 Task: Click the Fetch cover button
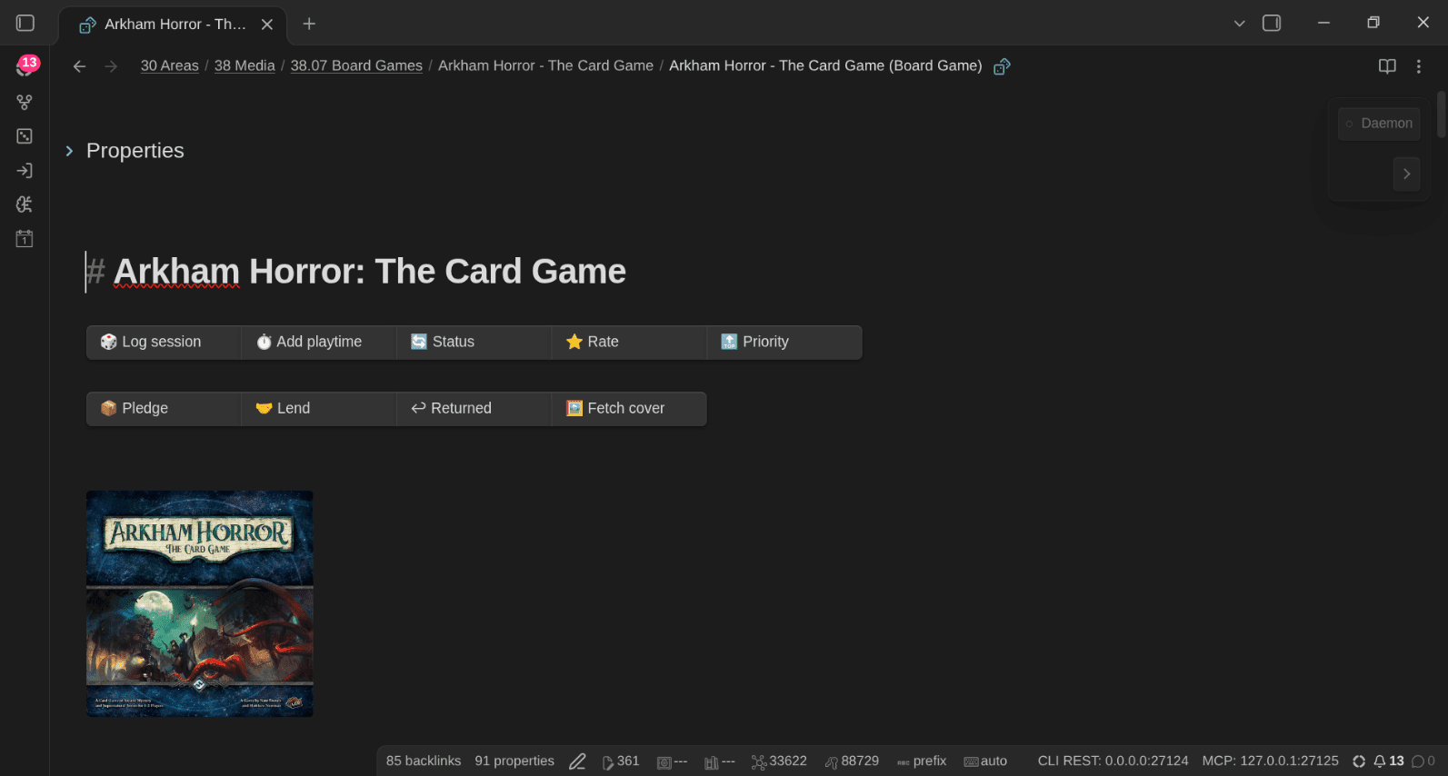coord(630,408)
